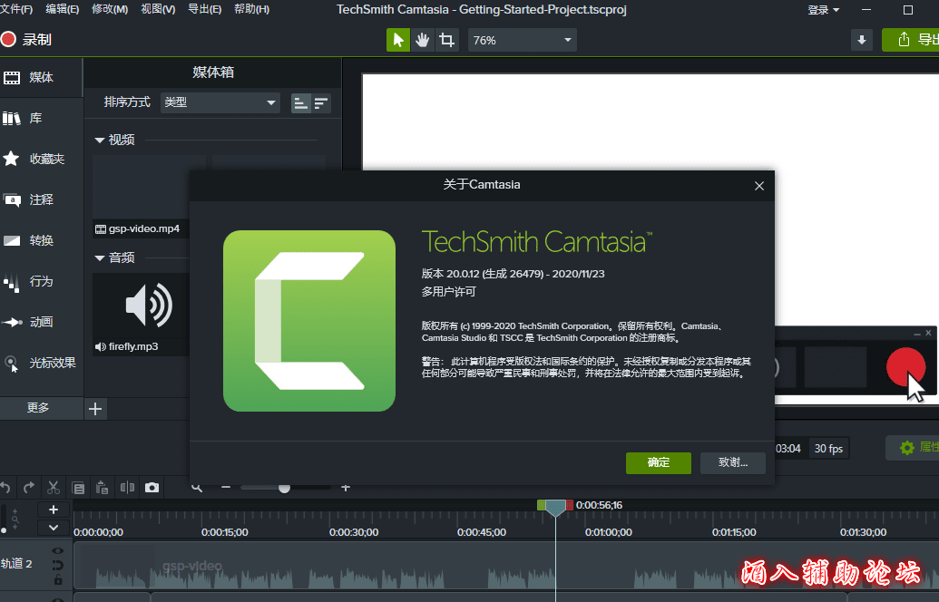Click the timeline zoom slider handle
Screen dimensions: 939x602
pyautogui.click(x=284, y=488)
